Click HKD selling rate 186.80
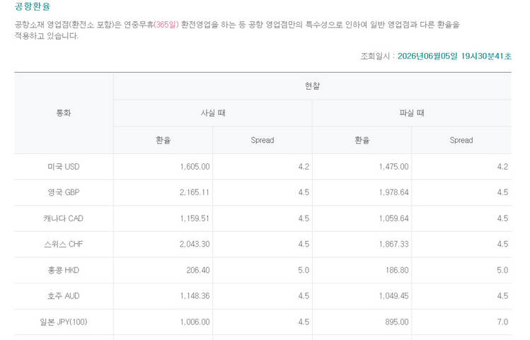530x340 pixels. tap(397, 270)
